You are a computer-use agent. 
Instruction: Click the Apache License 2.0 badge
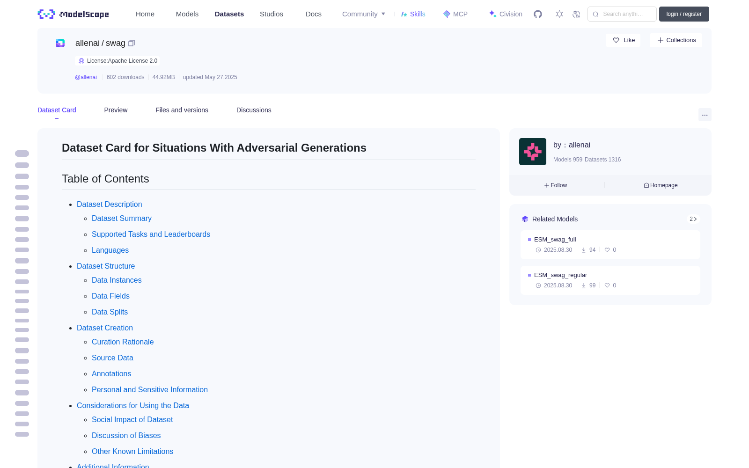click(117, 61)
